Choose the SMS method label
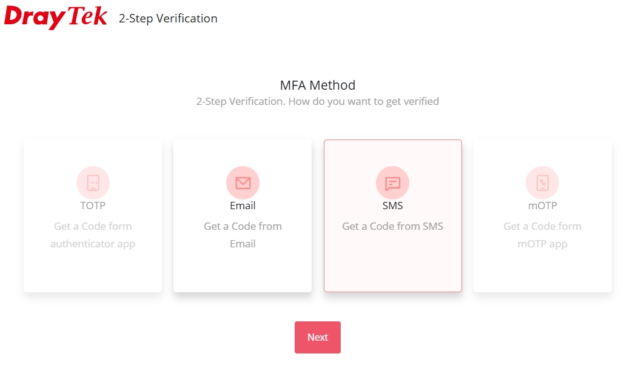630x365 pixels. [392, 206]
